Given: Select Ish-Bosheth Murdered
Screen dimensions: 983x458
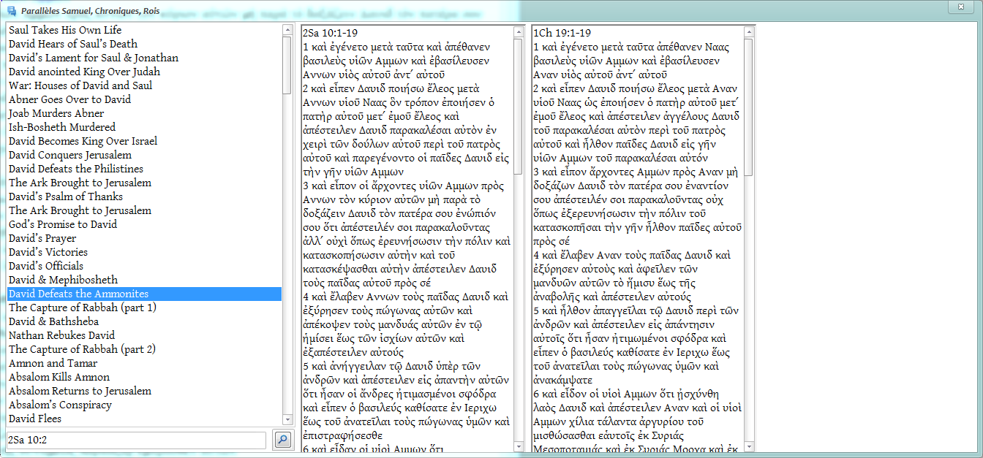Looking at the screenshot, I should click(144, 127).
